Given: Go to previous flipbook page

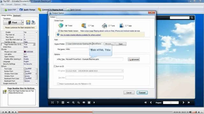Looking at the screenshot, I should click(x=151, y=103).
